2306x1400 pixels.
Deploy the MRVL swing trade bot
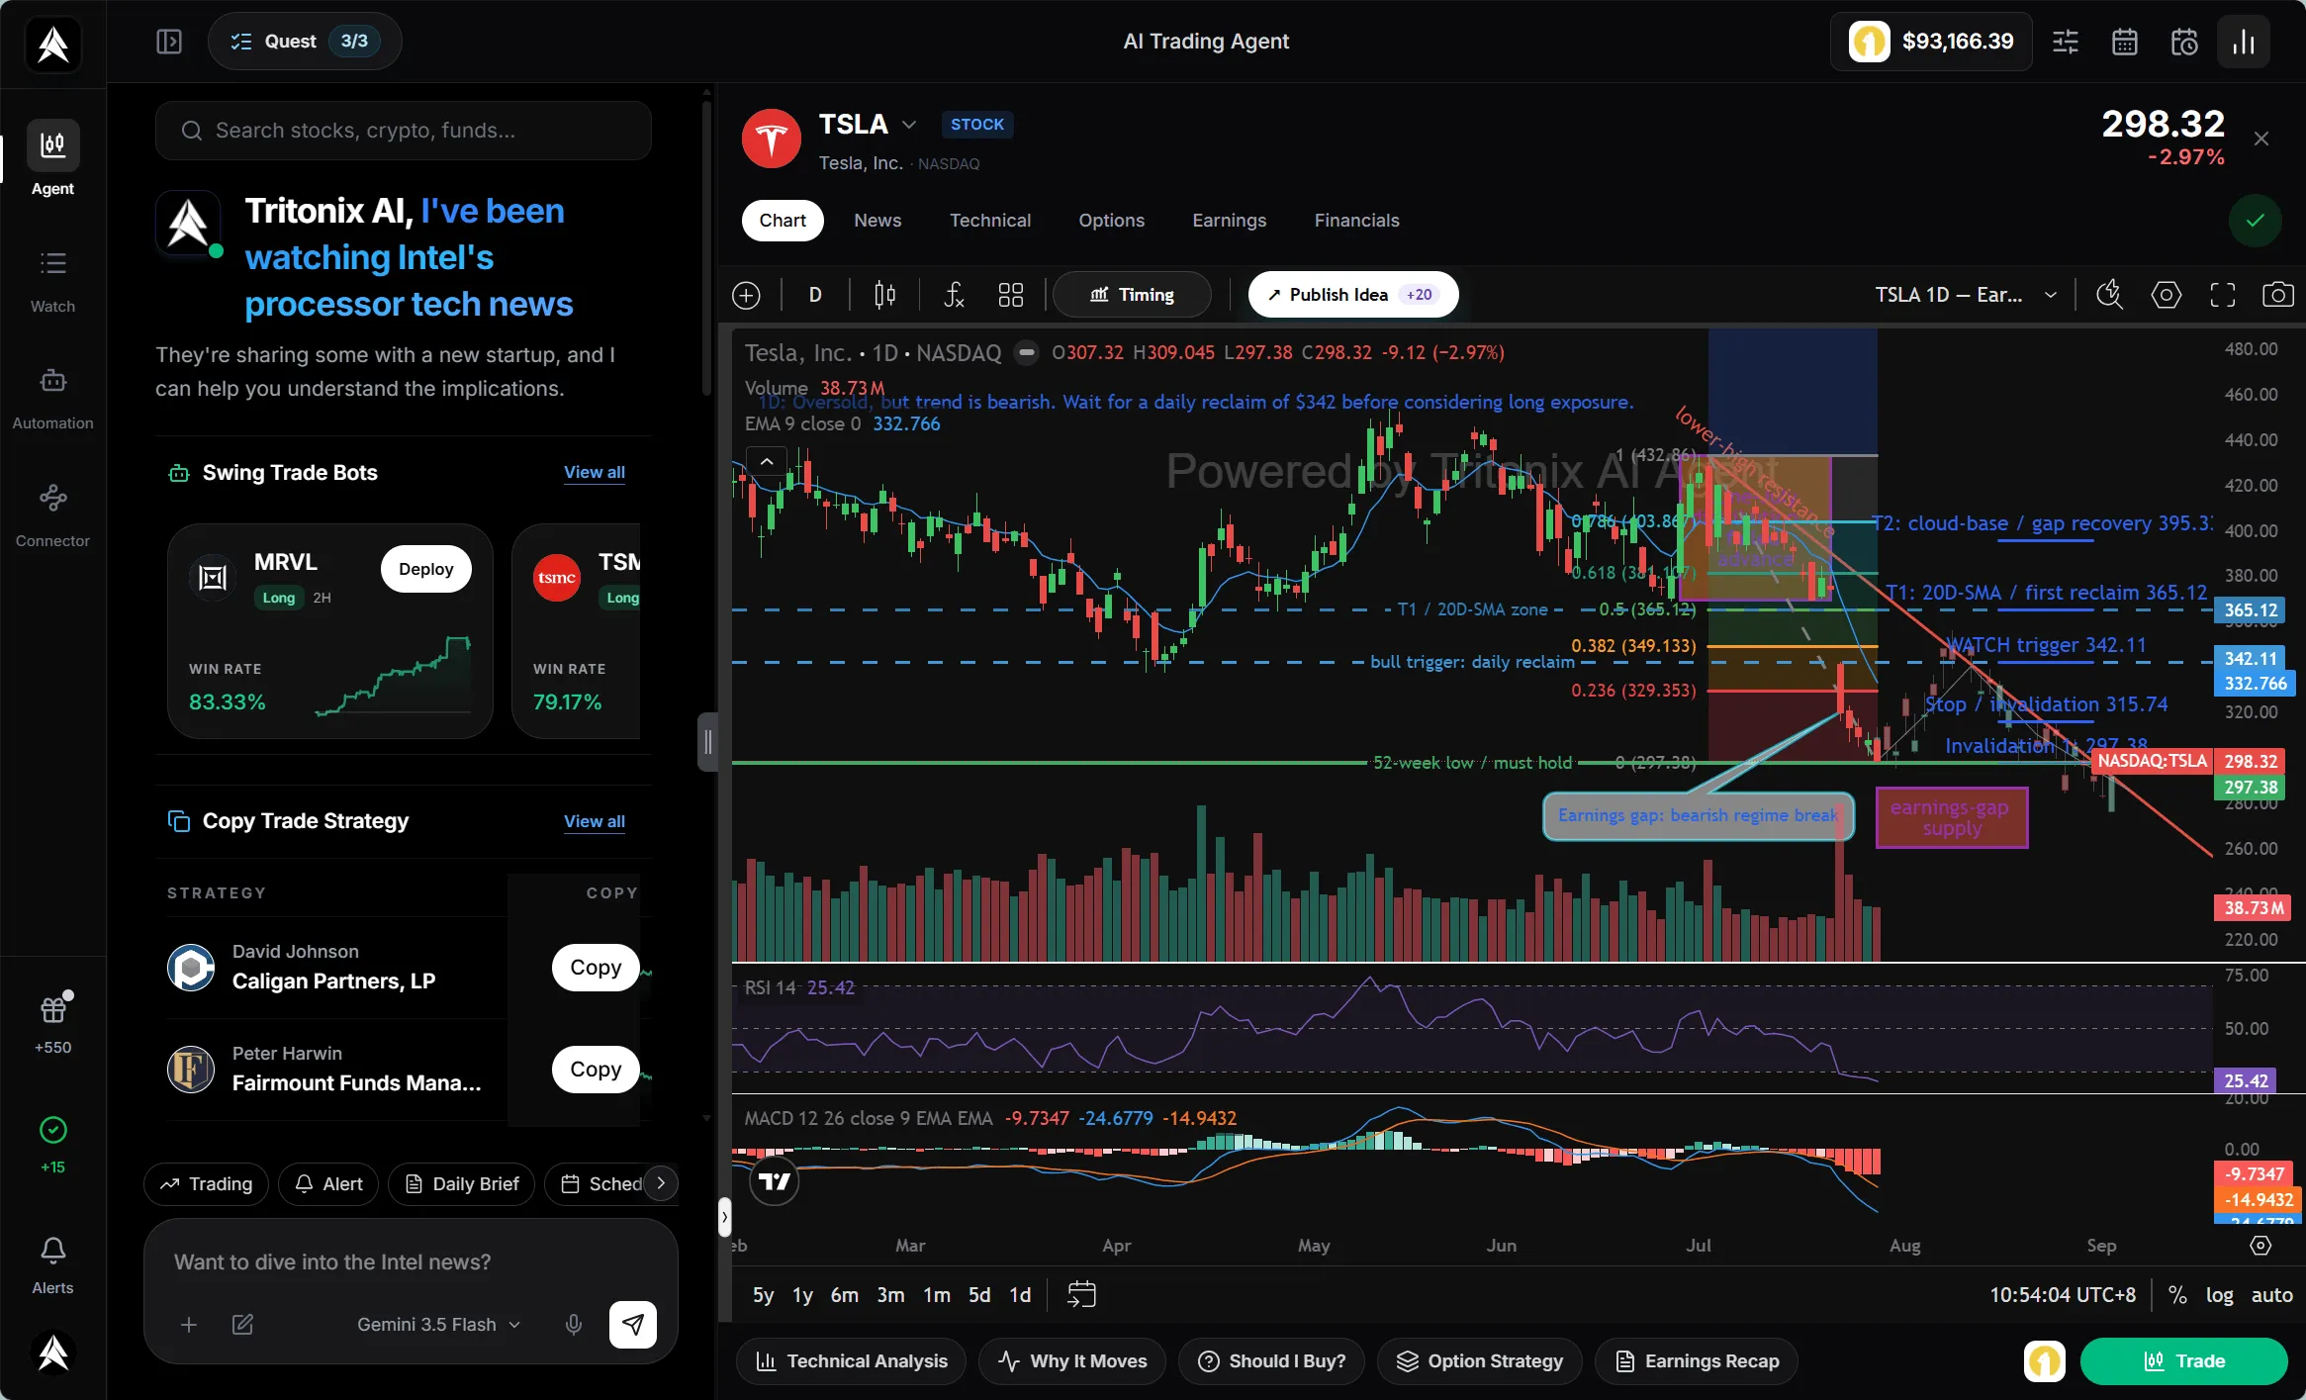point(425,569)
